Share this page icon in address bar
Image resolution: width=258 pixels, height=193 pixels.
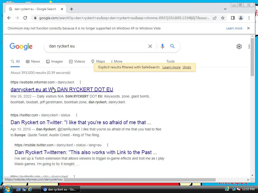point(215,18)
